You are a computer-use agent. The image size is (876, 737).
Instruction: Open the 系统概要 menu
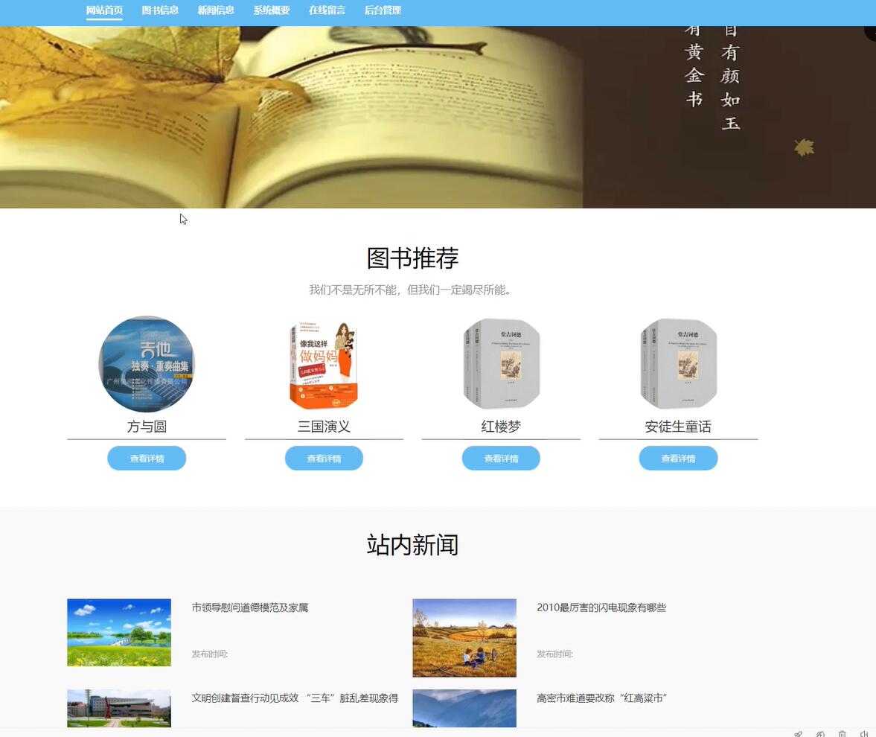[270, 10]
